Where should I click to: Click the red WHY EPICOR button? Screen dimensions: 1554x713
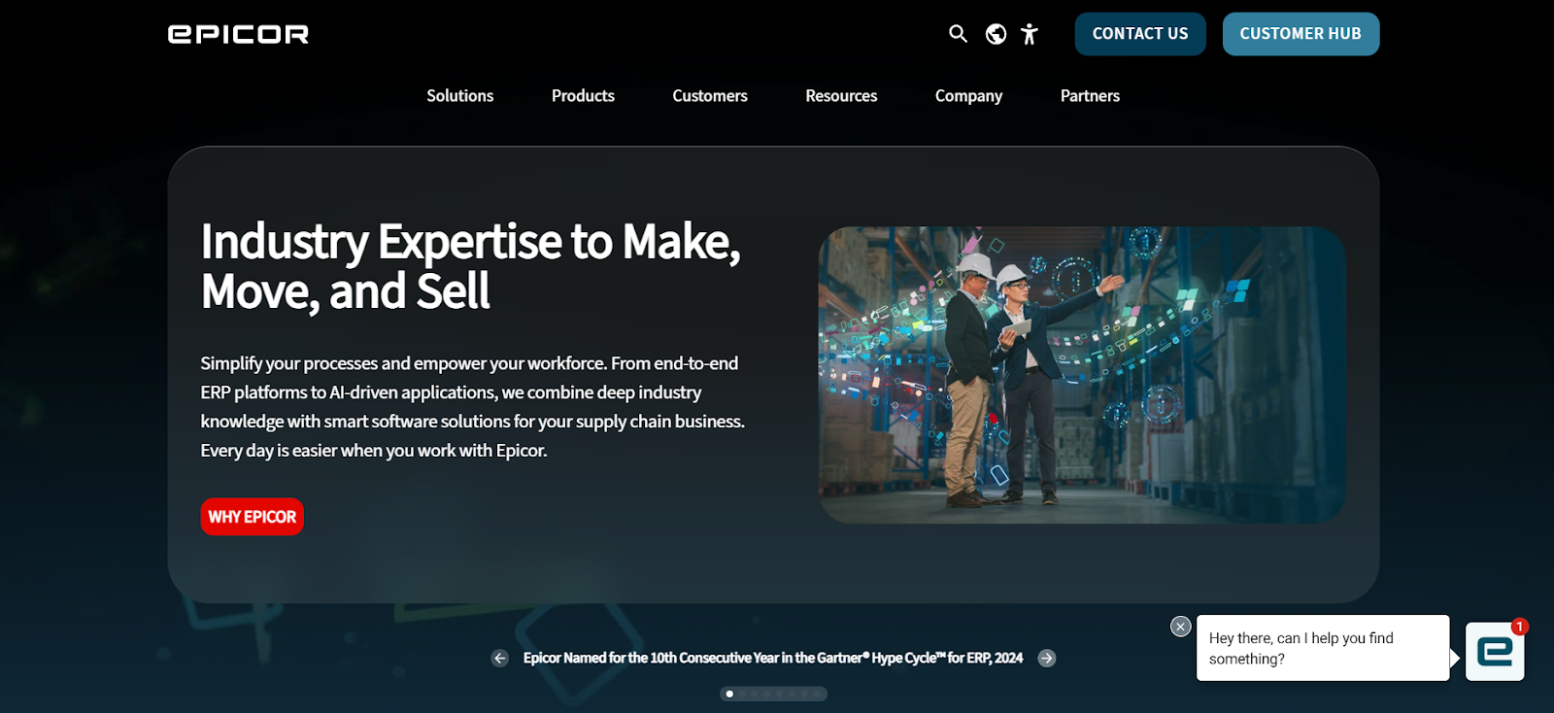[253, 517]
